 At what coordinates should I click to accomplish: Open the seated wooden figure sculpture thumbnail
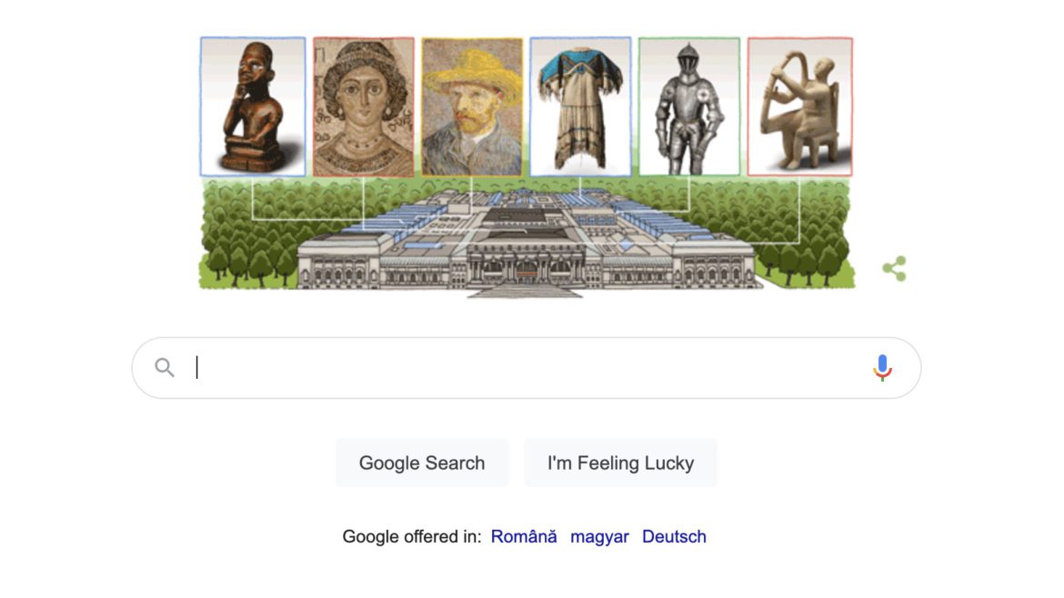[x=253, y=106]
